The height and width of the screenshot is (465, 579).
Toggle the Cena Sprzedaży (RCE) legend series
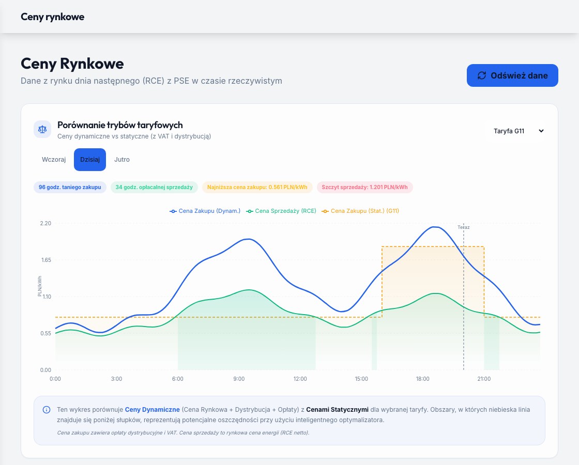point(281,211)
